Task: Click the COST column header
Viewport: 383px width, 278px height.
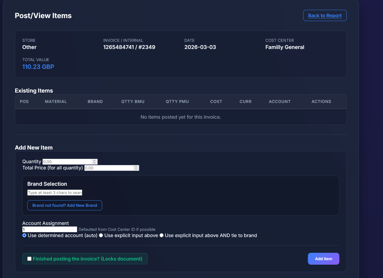Action: [x=216, y=101]
